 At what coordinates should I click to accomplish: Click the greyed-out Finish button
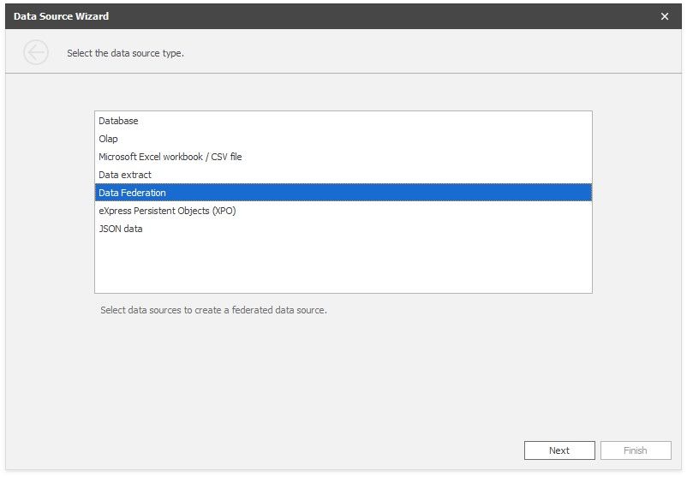click(635, 450)
